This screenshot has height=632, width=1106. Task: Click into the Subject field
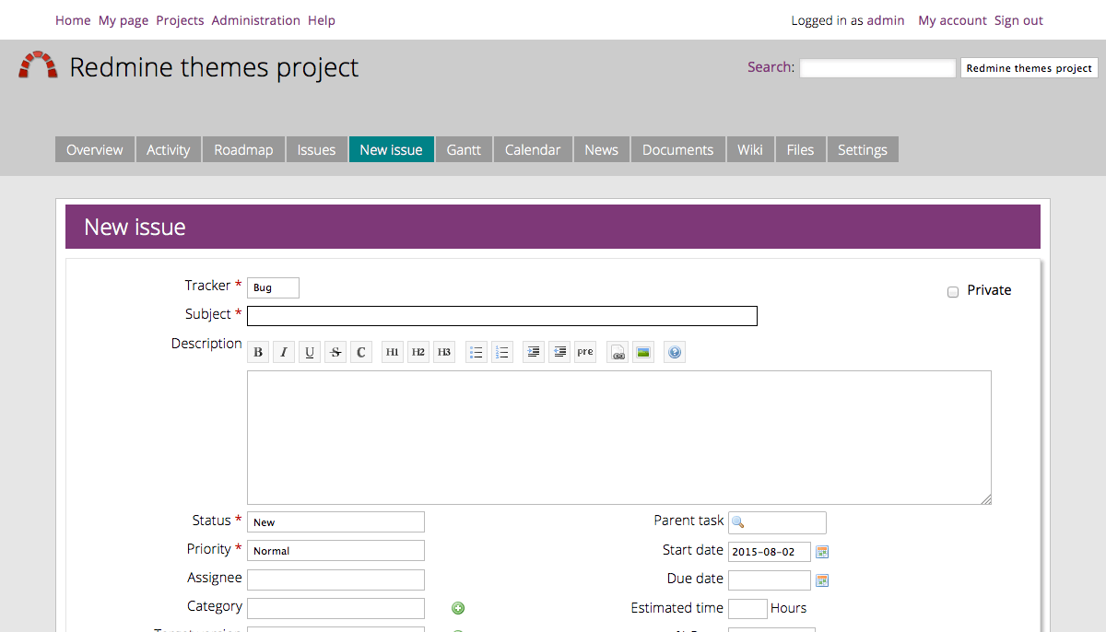click(x=502, y=316)
